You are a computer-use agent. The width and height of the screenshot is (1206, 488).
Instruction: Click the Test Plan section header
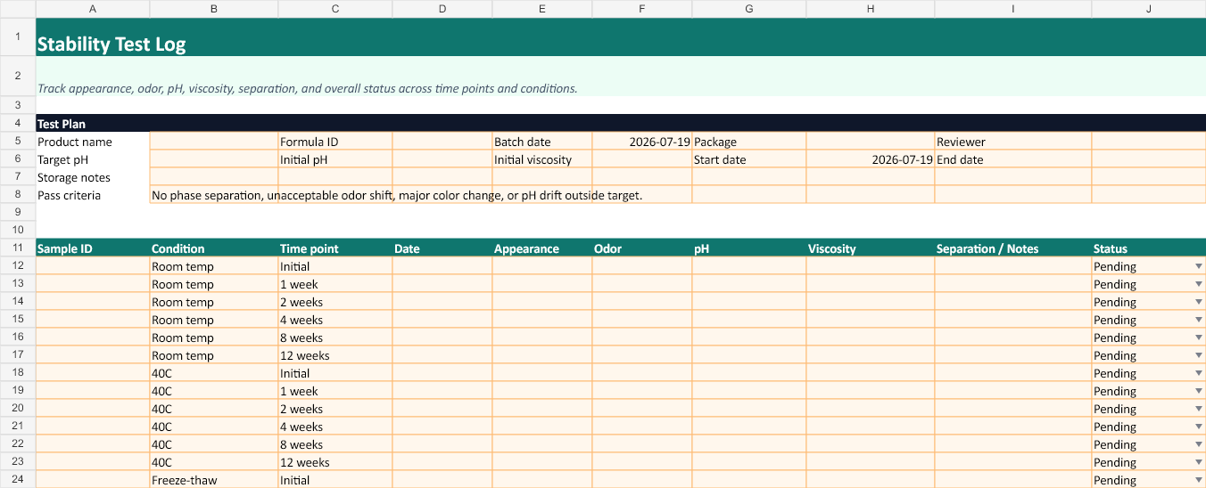[x=621, y=124]
